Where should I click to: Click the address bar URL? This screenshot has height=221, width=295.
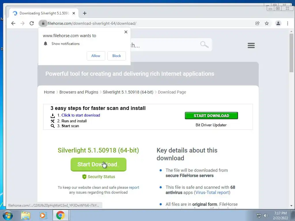click(92, 23)
